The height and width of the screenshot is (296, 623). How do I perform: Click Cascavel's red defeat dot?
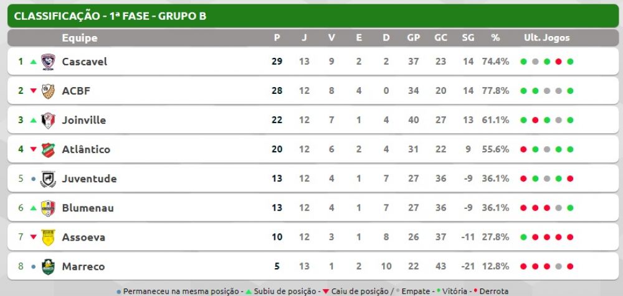(x=558, y=62)
